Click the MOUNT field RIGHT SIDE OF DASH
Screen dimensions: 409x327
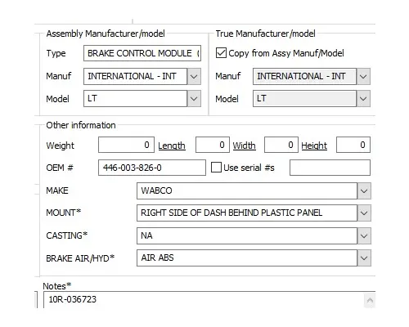click(x=247, y=213)
